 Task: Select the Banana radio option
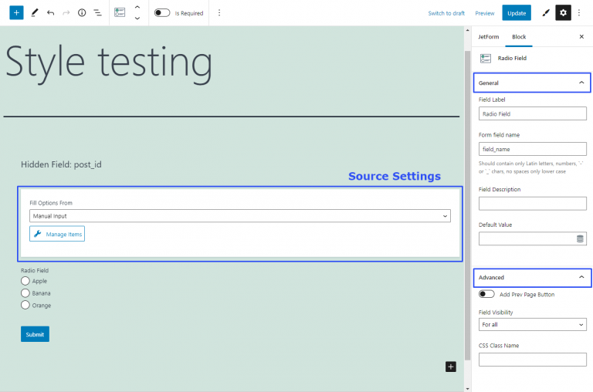coord(25,293)
